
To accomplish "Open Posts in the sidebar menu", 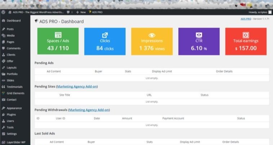I will pyautogui.click(x=10, y=29).
